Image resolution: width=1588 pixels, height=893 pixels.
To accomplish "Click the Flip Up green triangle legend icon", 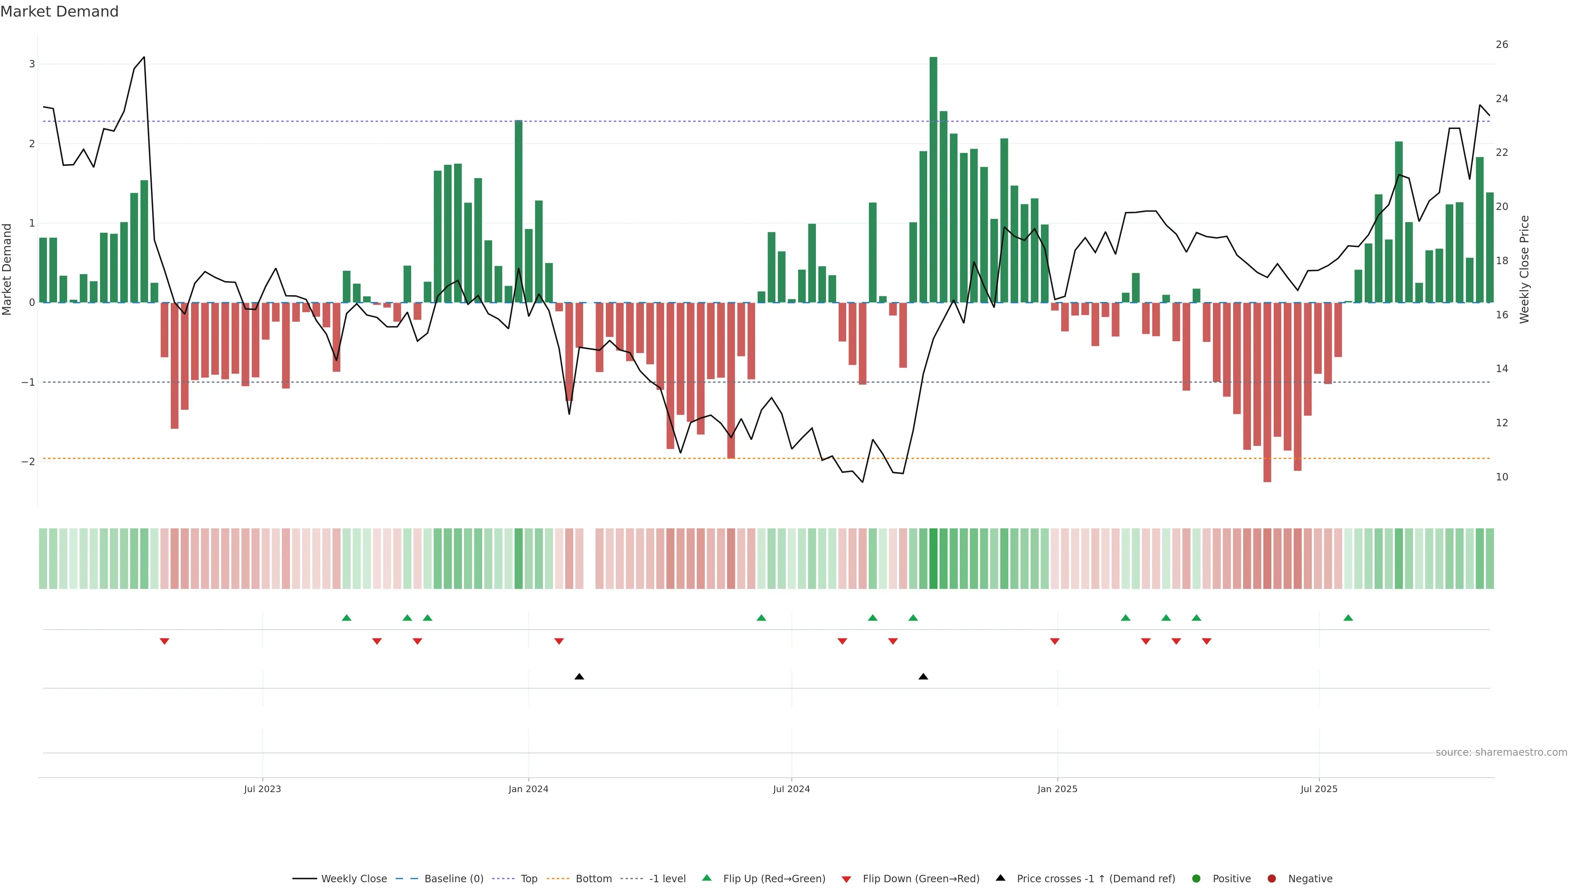I will [706, 878].
